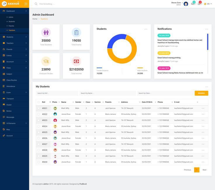Select Parents under Dashboard submenu
Viewport: 215px width, 190px height.
point(11,26)
